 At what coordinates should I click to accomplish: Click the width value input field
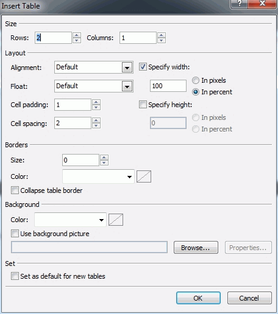[x=168, y=86]
